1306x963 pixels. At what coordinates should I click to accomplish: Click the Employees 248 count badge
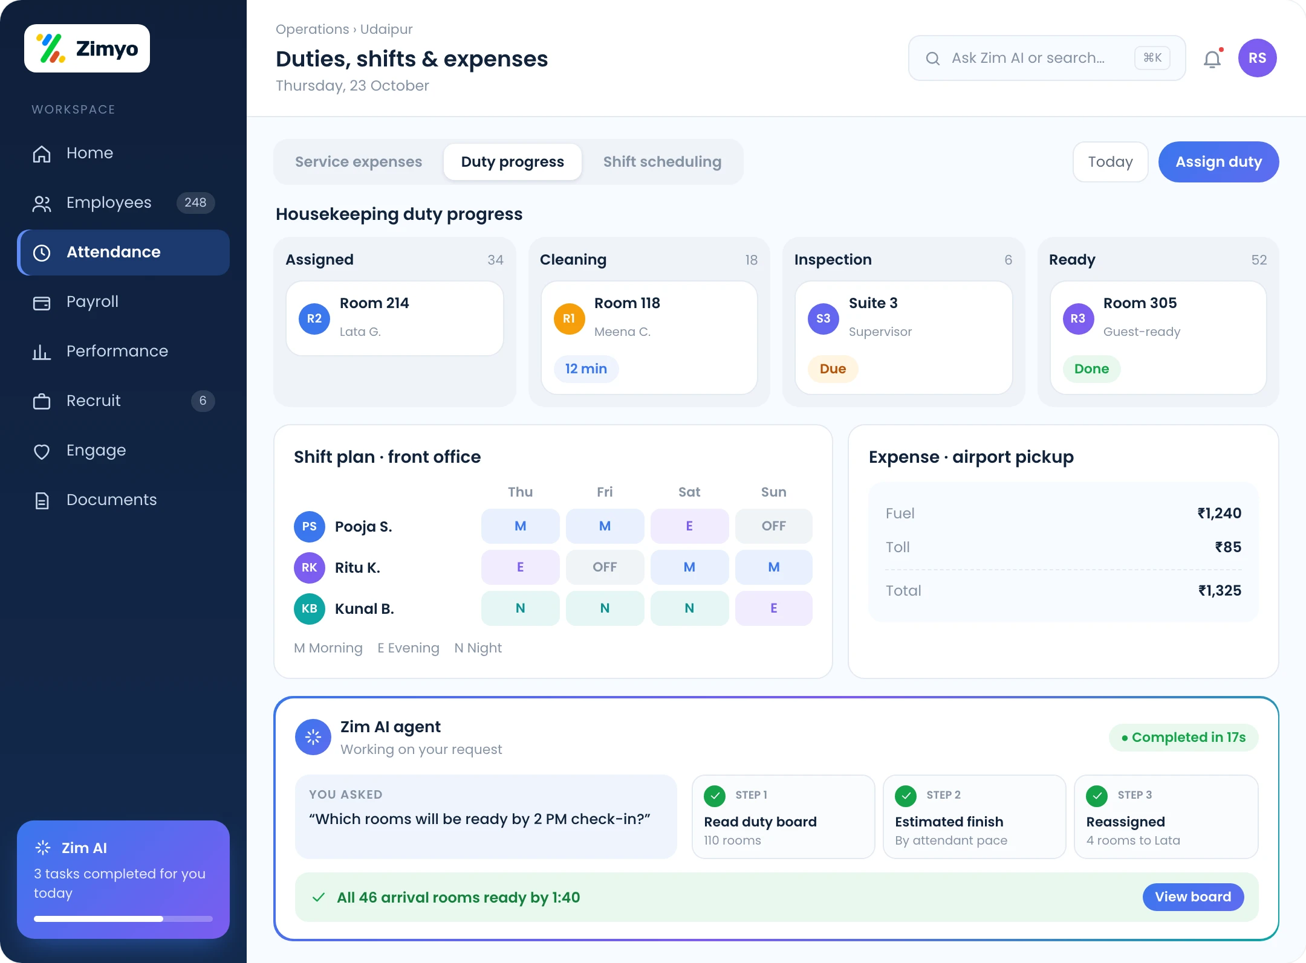coord(195,202)
